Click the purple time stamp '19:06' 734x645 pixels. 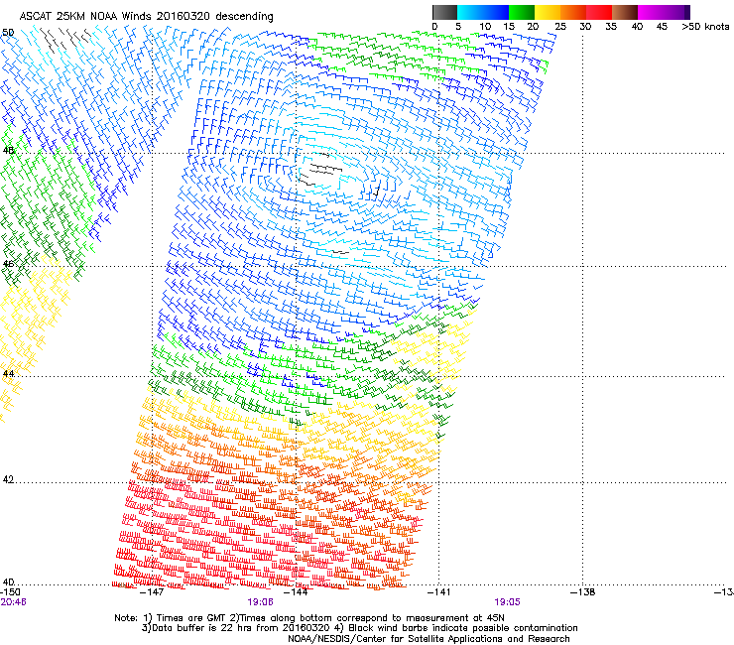pos(260,602)
